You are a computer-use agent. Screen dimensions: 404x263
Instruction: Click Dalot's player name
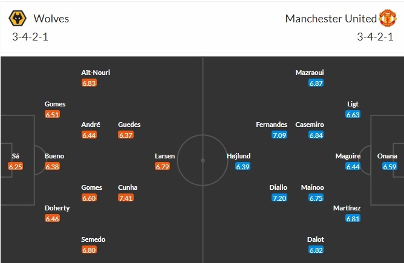(315, 239)
